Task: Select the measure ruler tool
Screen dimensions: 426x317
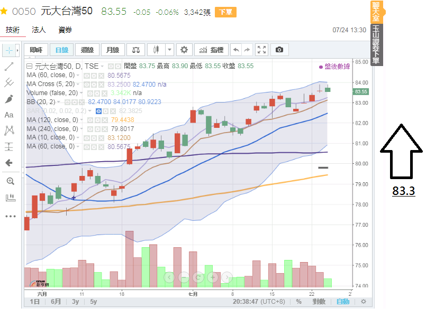Action: coord(11,198)
